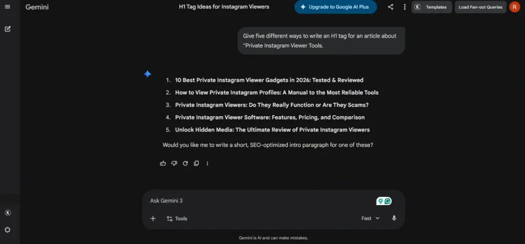Click the K extension icon in sidebar
Screen dimensions: 525x244
pos(8,213)
